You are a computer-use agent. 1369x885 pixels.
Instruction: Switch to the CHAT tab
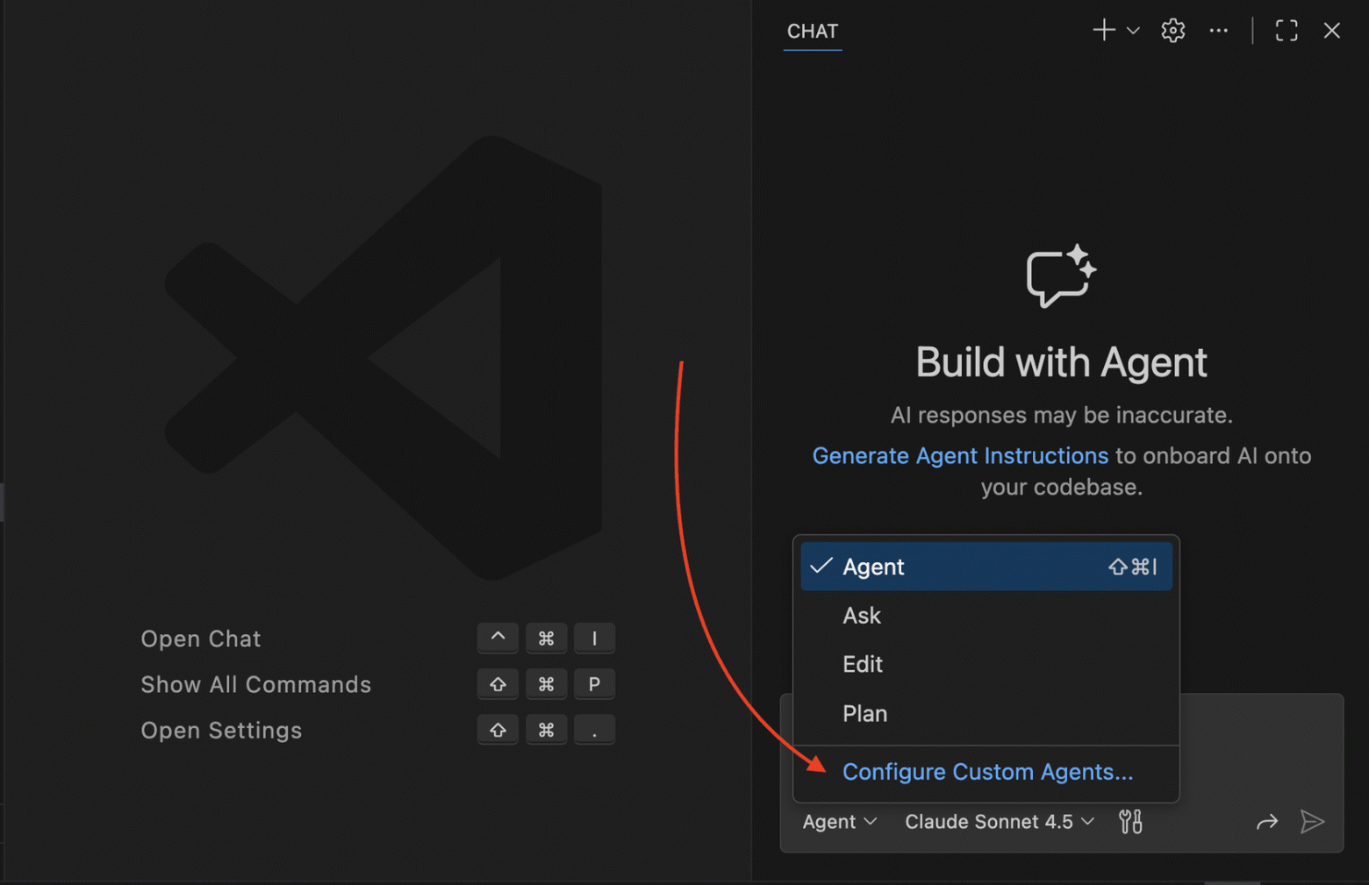coord(812,32)
